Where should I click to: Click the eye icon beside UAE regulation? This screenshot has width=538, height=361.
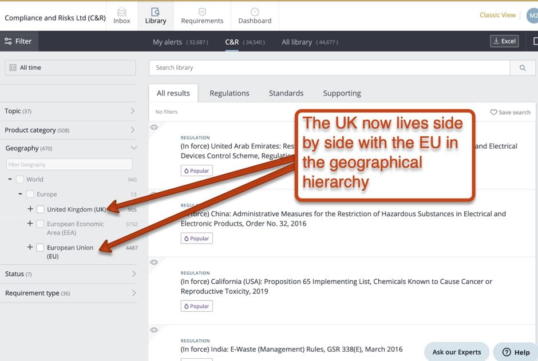[x=154, y=128]
